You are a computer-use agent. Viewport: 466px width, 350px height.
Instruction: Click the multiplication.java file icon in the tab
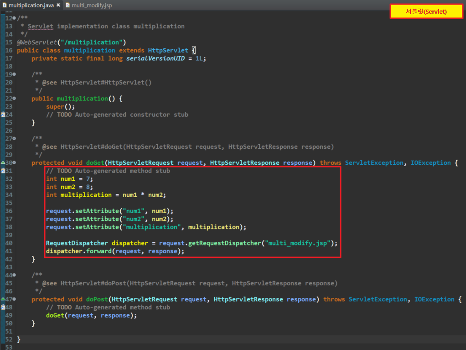coord(5,5)
